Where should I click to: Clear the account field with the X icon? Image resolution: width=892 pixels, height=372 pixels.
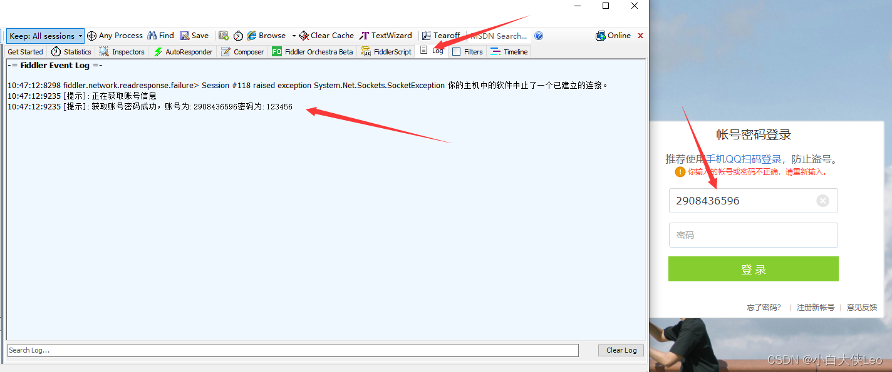(x=823, y=201)
